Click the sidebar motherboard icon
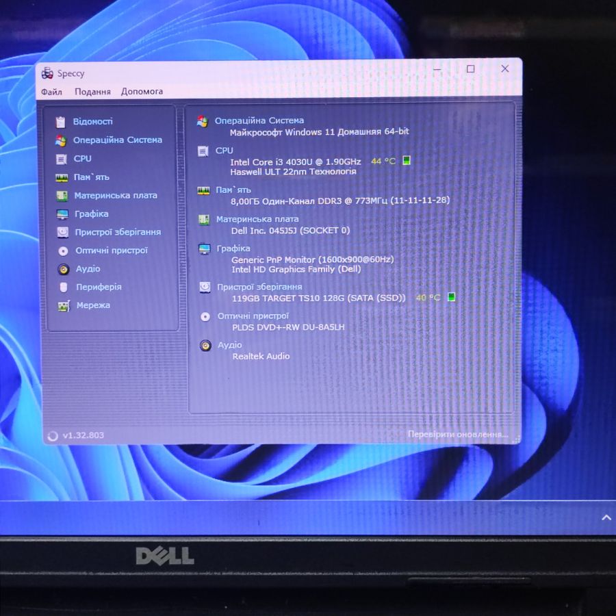The width and height of the screenshot is (616, 616). coord(62,196)
